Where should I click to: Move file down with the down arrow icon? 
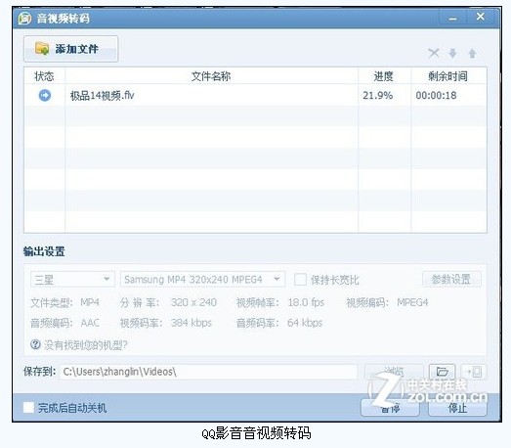452,53
